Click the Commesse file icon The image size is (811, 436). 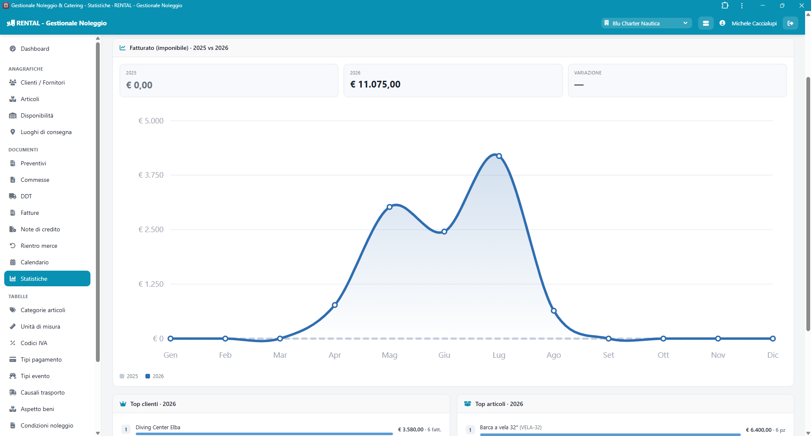click(x=13, y=180)
